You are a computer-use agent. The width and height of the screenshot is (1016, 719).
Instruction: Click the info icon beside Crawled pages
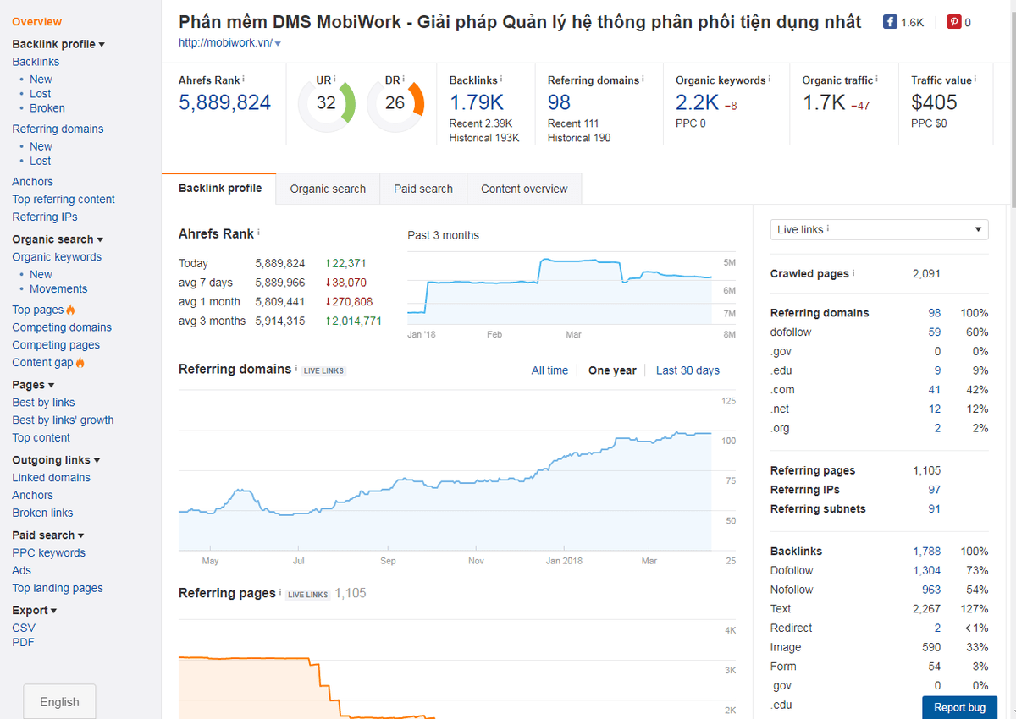coord(853,273)
